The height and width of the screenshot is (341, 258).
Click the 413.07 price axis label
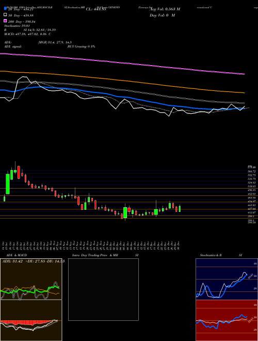coord(251,212)
